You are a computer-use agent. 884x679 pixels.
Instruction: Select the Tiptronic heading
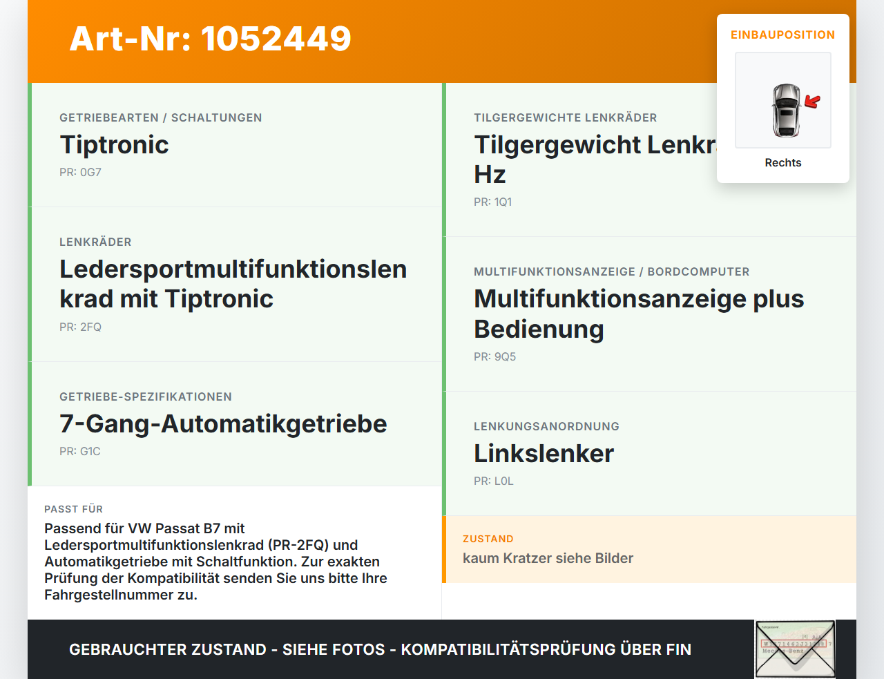[114, 144]
